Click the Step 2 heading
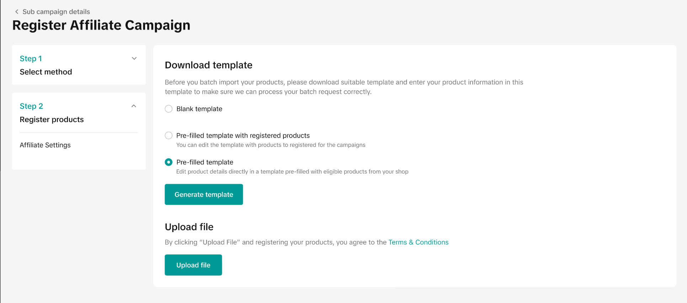 31,106
